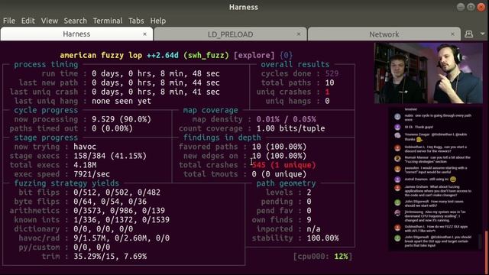
Task: Click the total tmouts '0 (0 unique)'
Action: click(279, 174)
